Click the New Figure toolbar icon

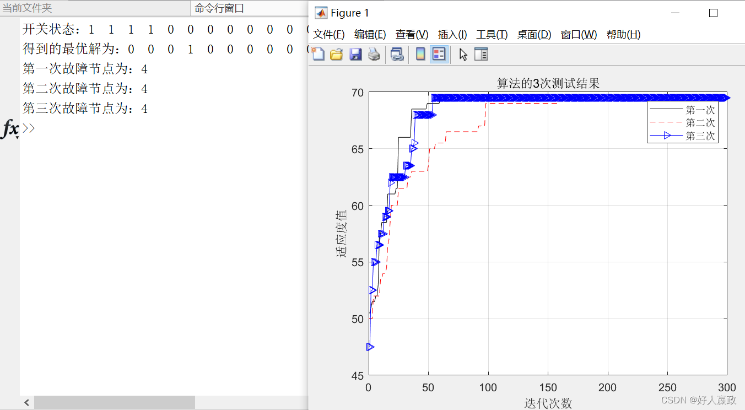[x=318, y=54]
